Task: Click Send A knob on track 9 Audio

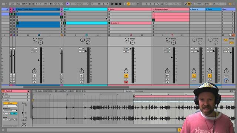Action: point(127,40)
